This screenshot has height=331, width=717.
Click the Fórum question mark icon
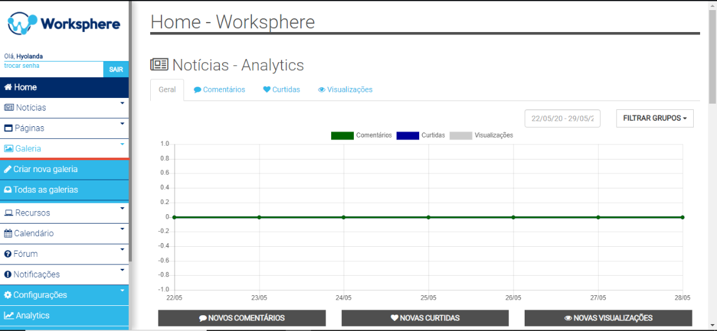click(8, 254)
